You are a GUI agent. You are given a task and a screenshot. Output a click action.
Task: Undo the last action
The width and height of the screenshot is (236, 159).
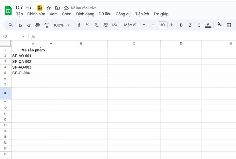(x=20, y=25)
